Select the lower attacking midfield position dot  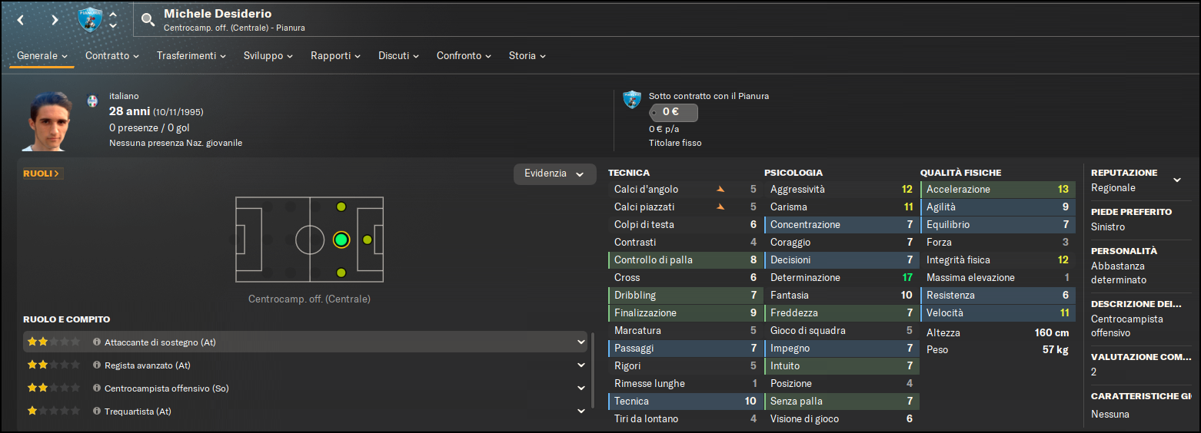(x=341, y=273)
